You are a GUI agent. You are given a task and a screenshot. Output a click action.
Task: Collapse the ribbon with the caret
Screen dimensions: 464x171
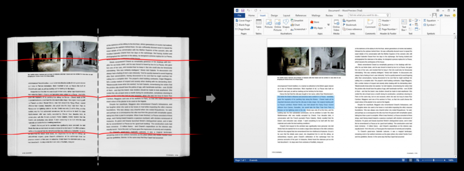tap(454, 34)
